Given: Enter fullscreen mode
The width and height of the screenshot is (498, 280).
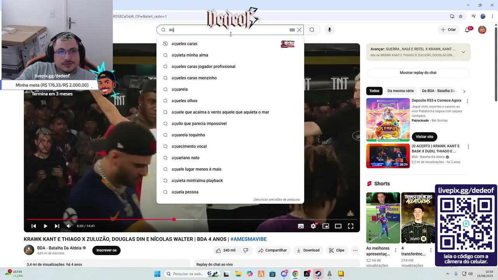Looking at the screenshot, I should [351, 226].
